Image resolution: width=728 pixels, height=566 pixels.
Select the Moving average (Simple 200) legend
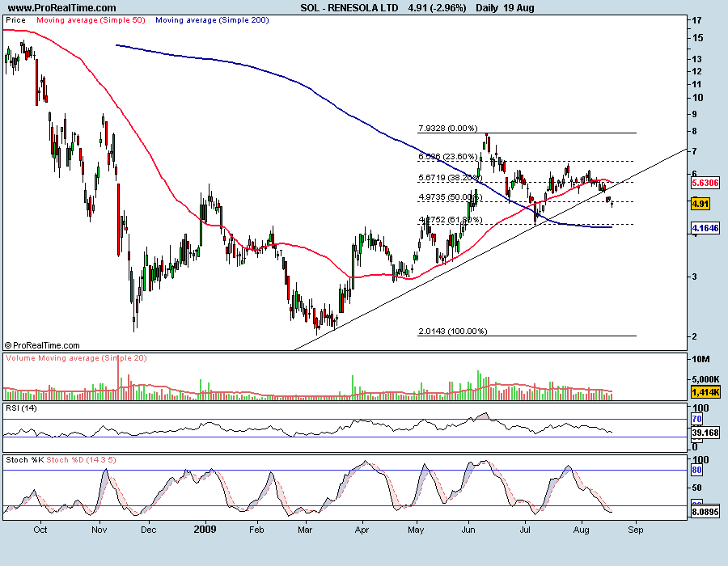212,20
